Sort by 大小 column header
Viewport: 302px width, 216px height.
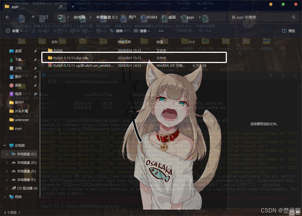[x=192, y=42]
